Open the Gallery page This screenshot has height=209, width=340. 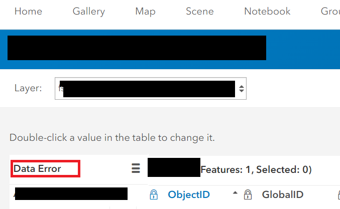88,12
